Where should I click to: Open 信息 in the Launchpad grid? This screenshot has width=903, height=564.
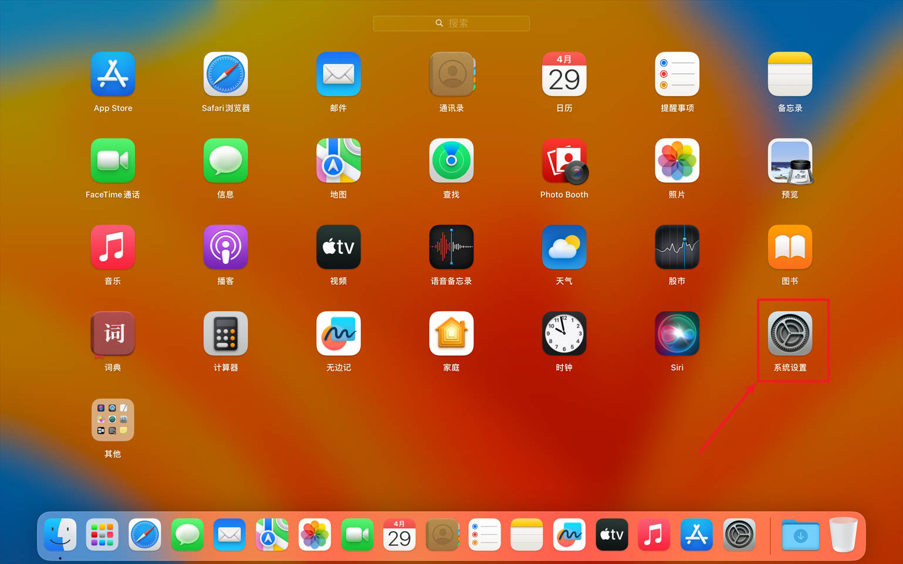(226, 161)
